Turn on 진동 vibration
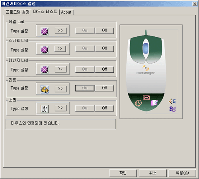Screen dimensions: 199x179 click(85, 88)
